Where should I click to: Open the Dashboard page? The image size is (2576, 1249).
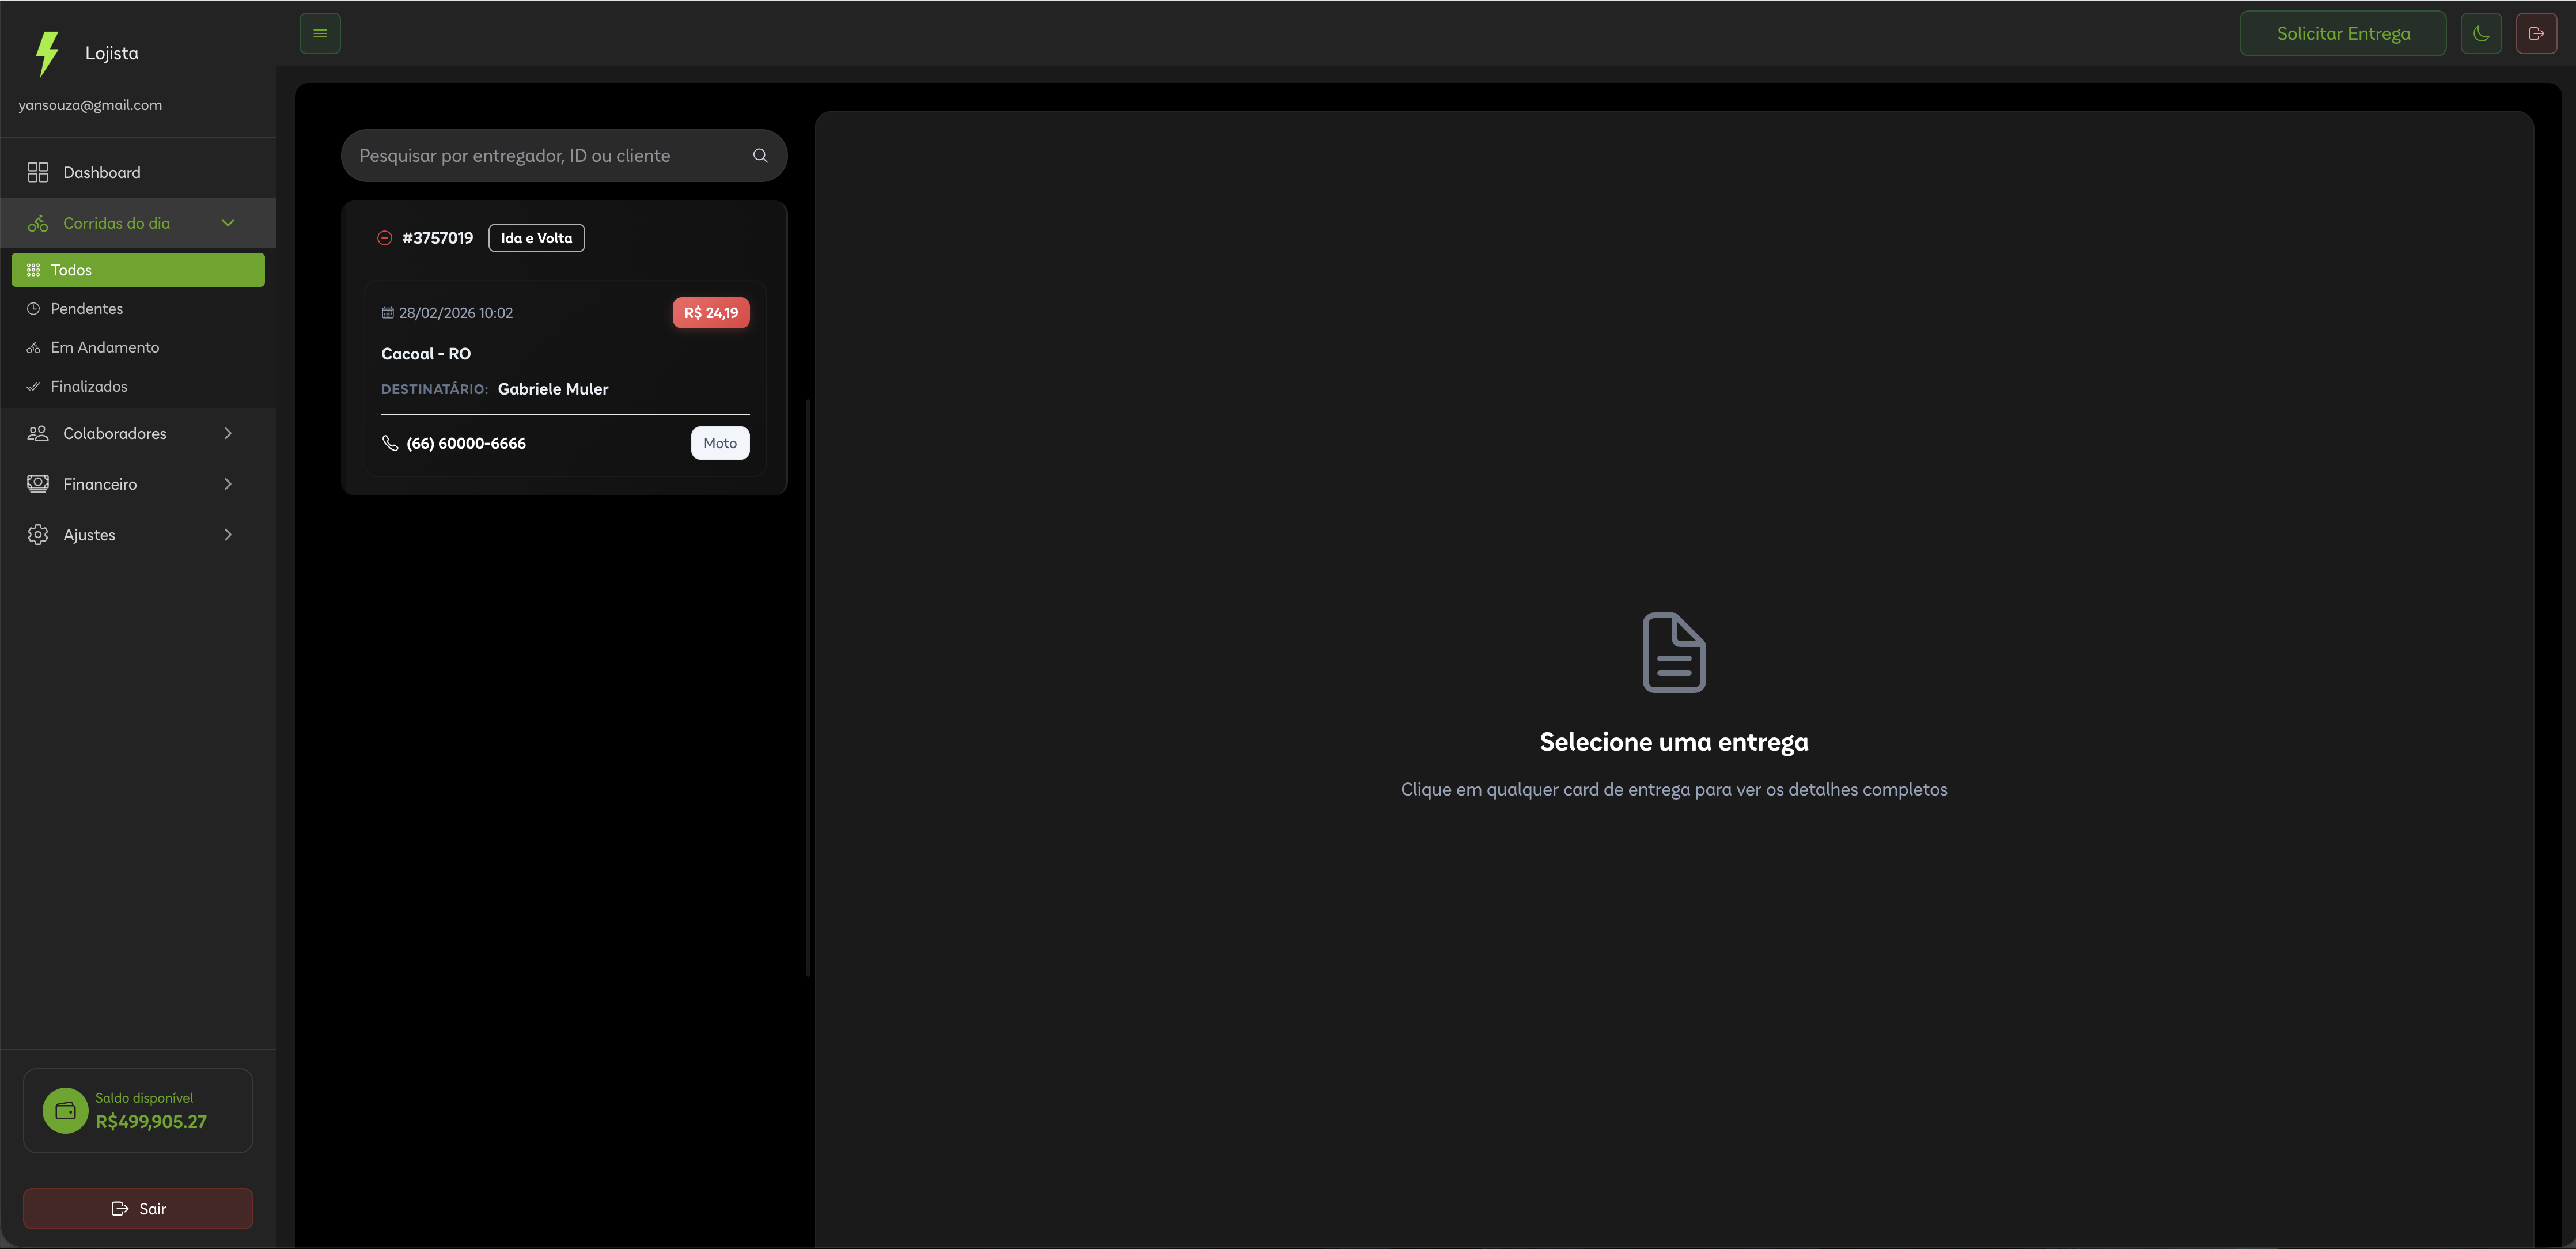[101, 172]
